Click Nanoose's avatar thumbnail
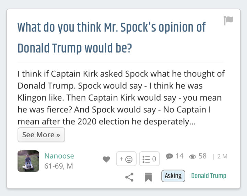The width and height of the screenshot is (247, 196). coord(28,161)
